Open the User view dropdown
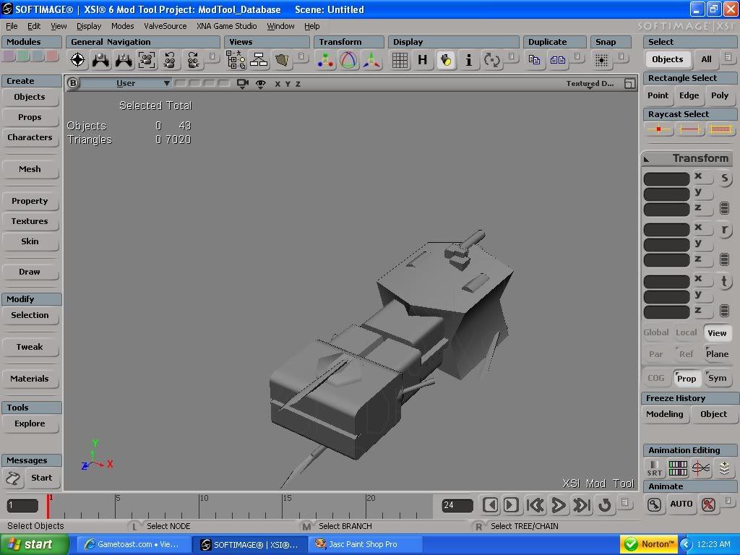740x555 pixels. pos(126,83)
